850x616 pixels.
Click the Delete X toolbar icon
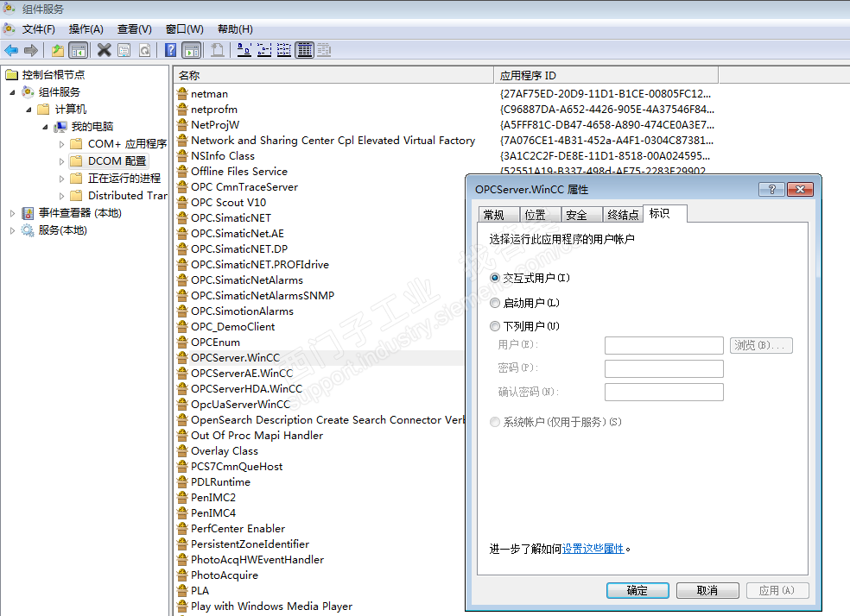[x=104, y=50]
